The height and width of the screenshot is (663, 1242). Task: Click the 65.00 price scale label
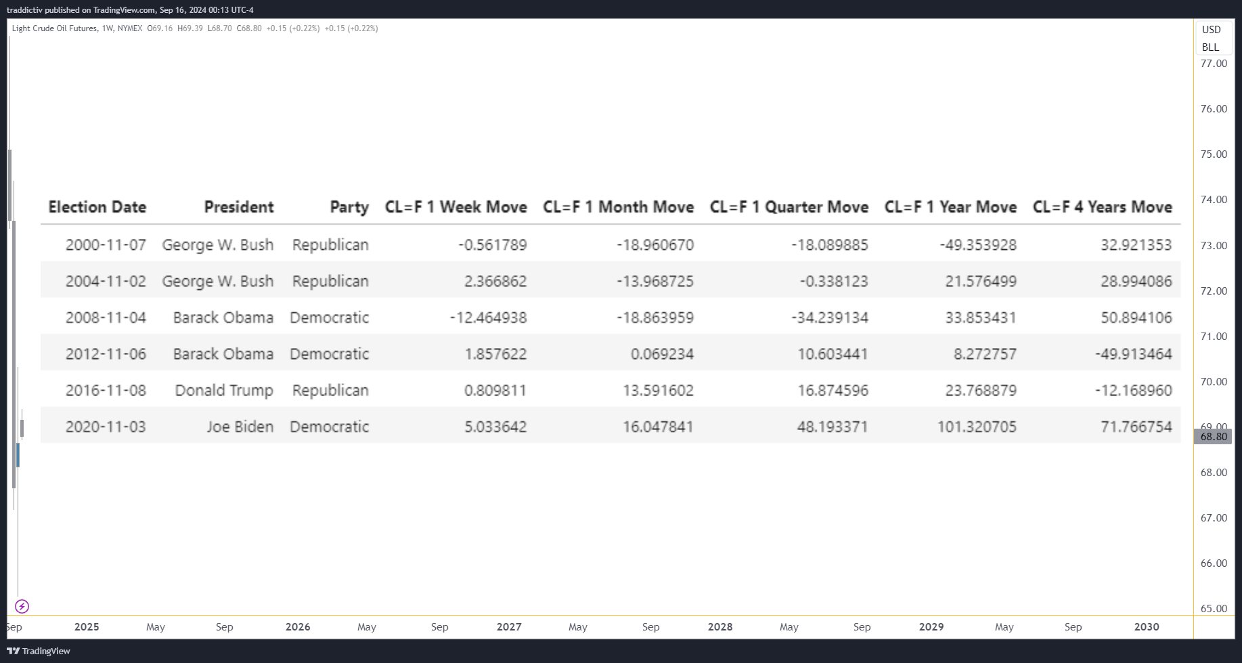[1214, 609]
